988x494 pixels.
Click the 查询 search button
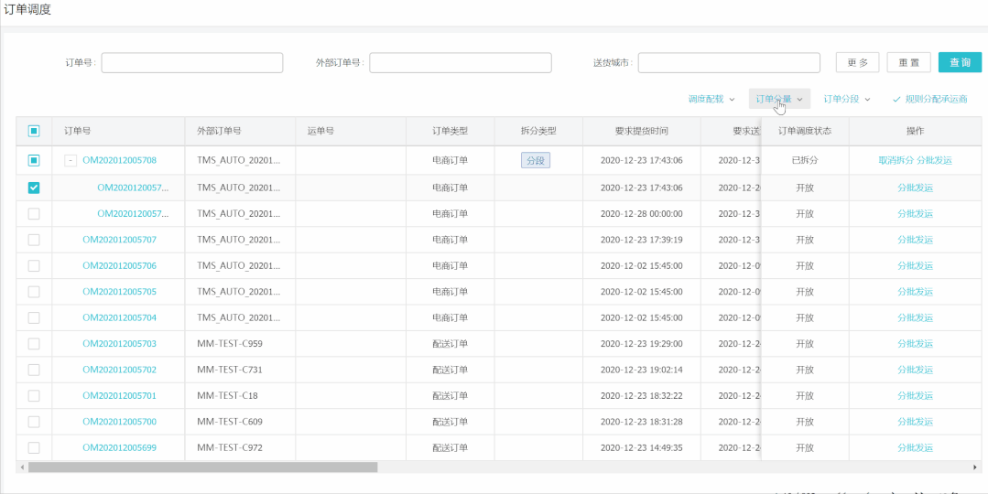[960, 62]
